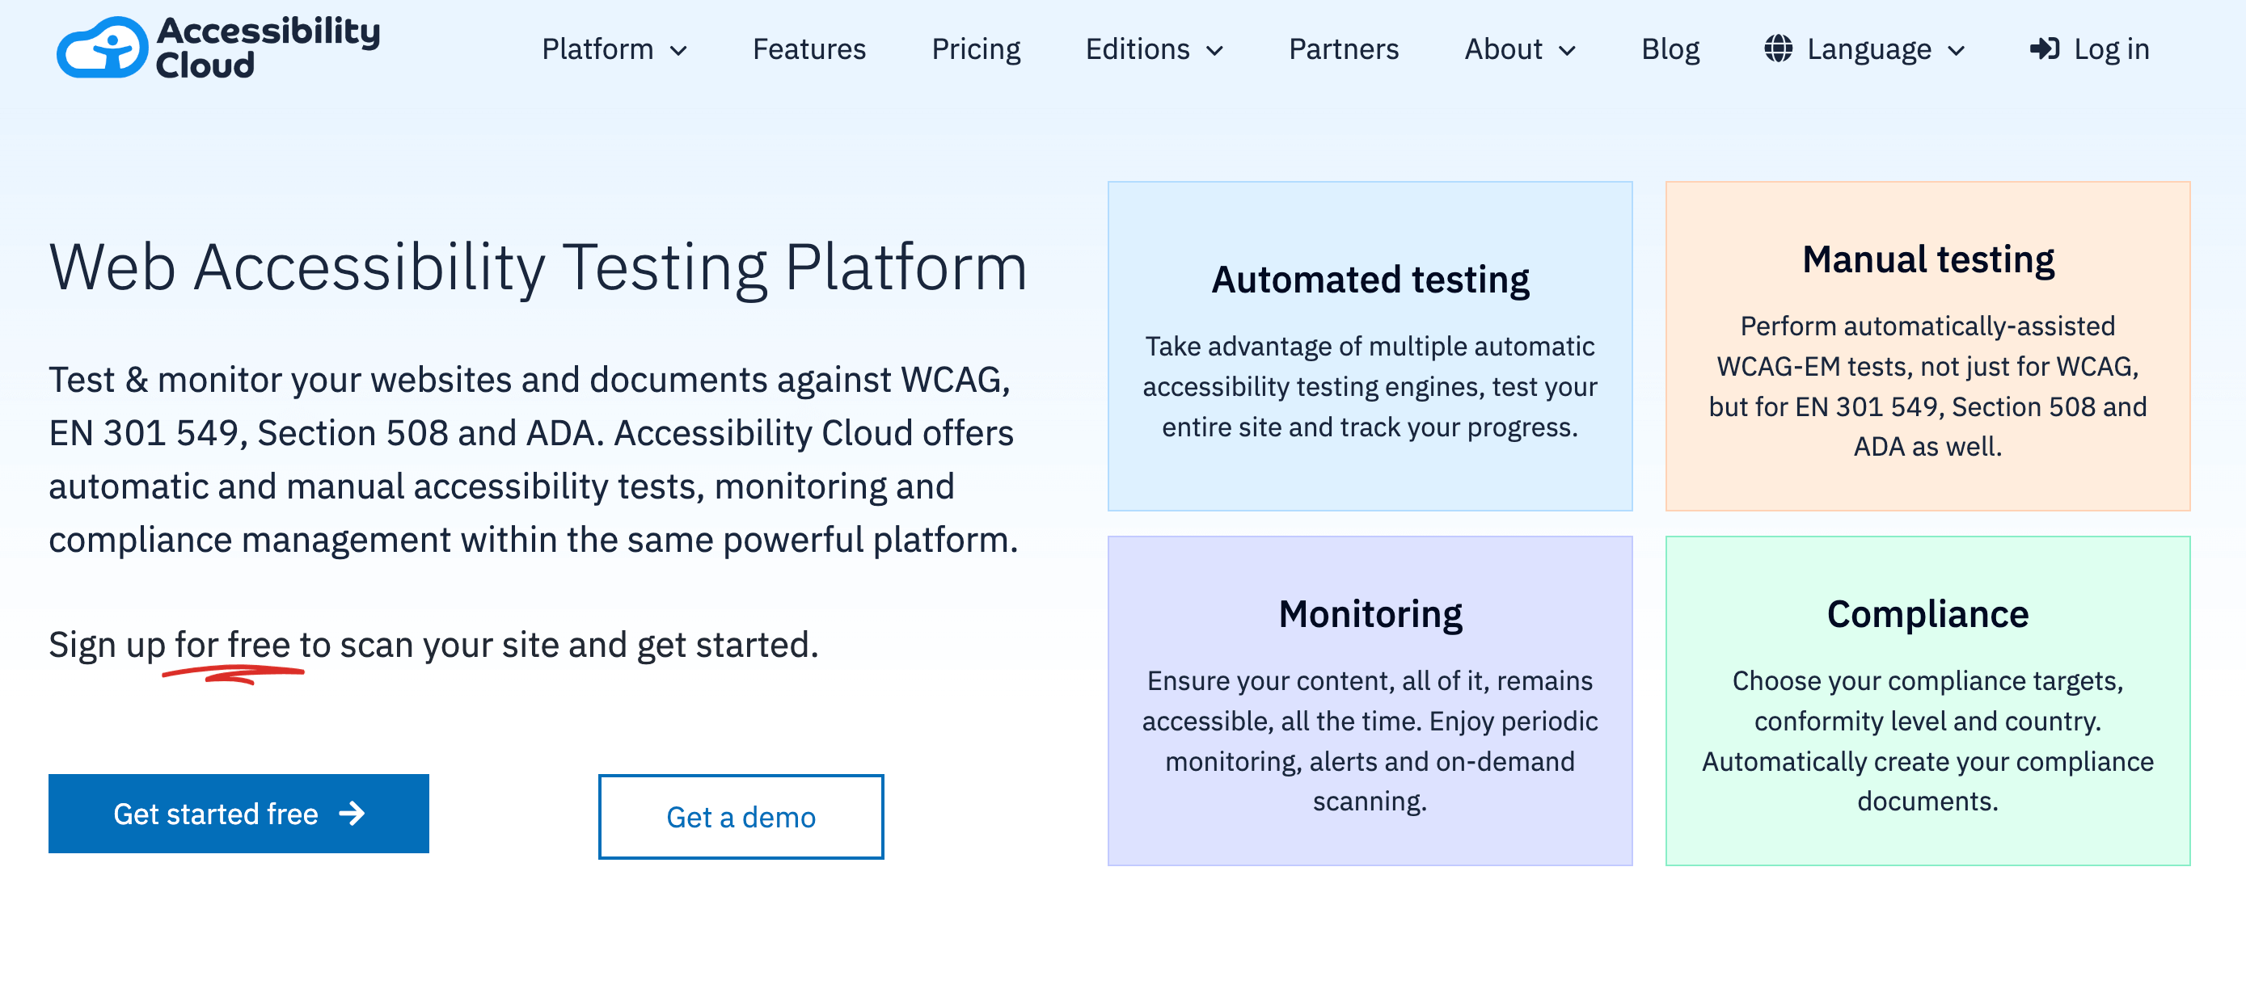Click the Platform menu label
Screen dimensions: 2246x989
pos(597,48)
